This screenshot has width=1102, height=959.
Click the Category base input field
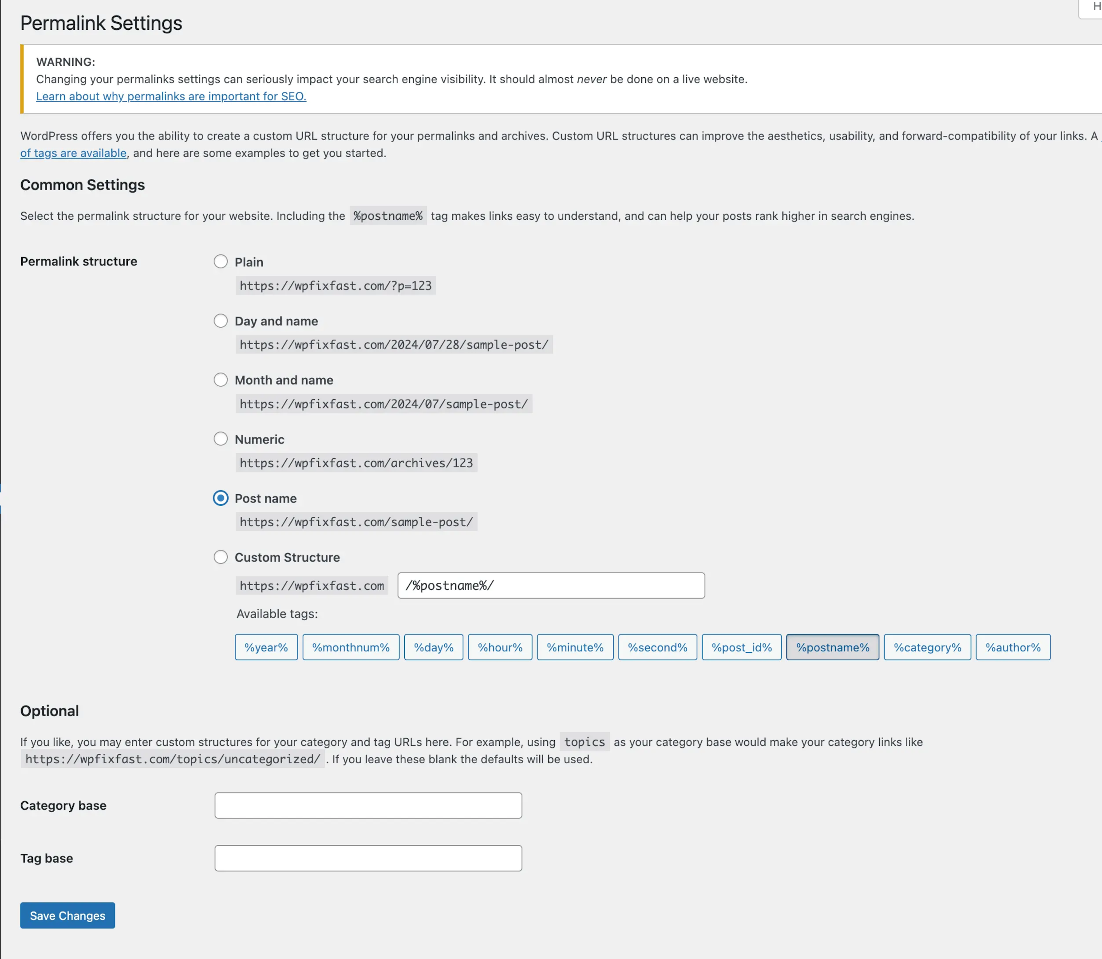tap(368, 804)
